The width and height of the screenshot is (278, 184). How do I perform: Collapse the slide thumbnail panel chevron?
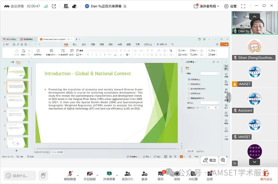[x=29, y=62]
